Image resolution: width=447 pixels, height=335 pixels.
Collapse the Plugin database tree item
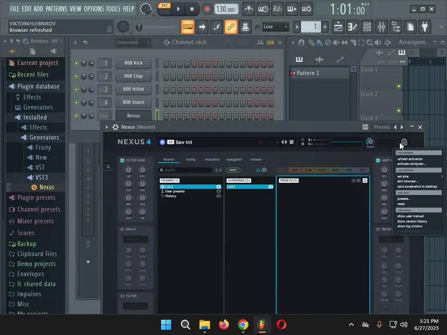click(38, 86)
